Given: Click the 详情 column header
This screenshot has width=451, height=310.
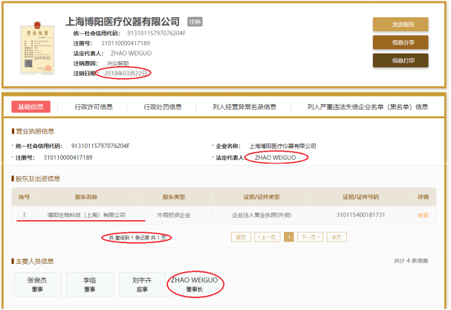Looking at the screenshot, I should [x=423, y=197].
